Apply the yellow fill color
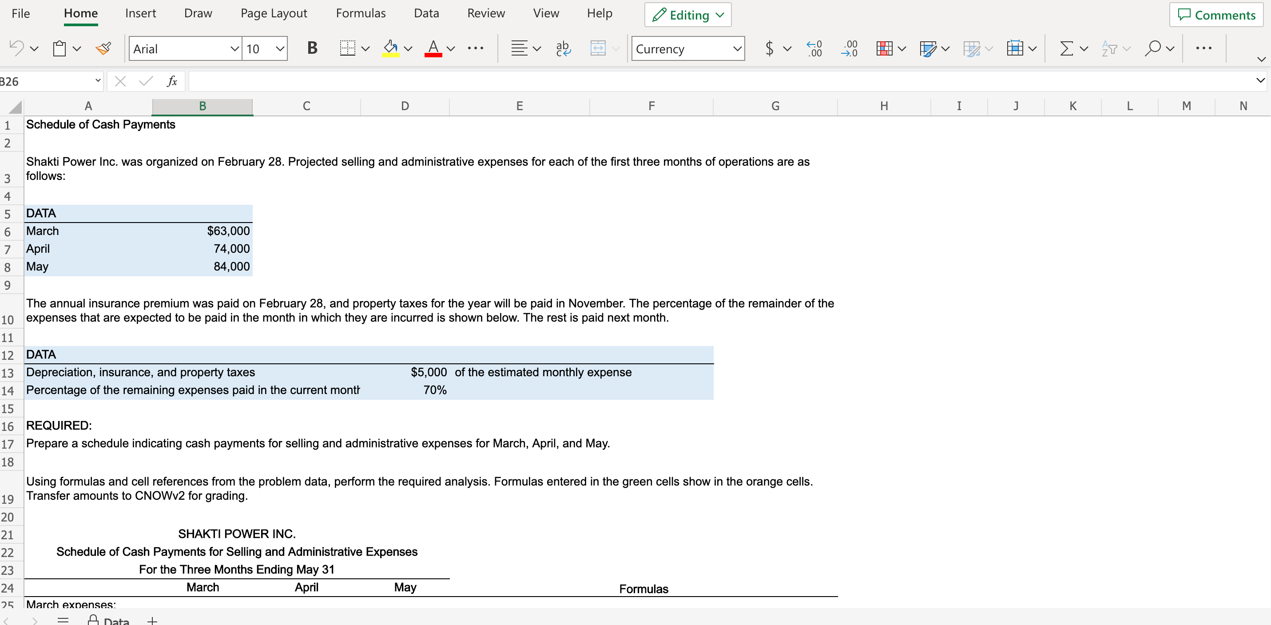The width and height of the screenshot is (1271, 625). click(x=390, y=48)
